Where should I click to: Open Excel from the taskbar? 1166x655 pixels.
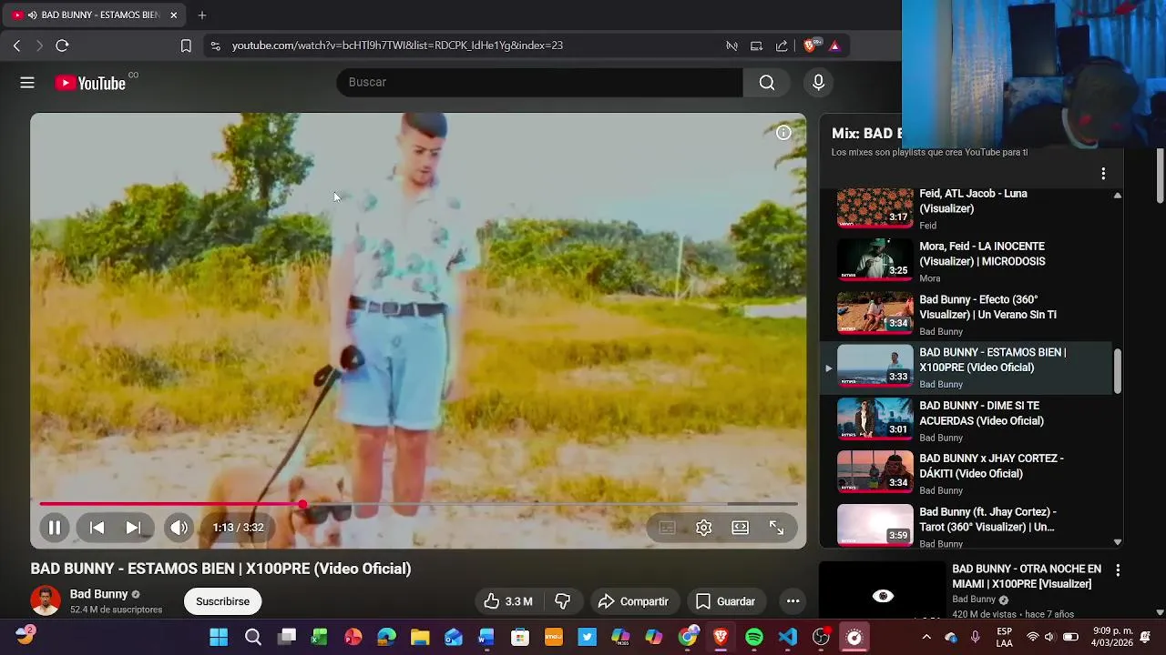pyautogui.click(x=319, y=638)
